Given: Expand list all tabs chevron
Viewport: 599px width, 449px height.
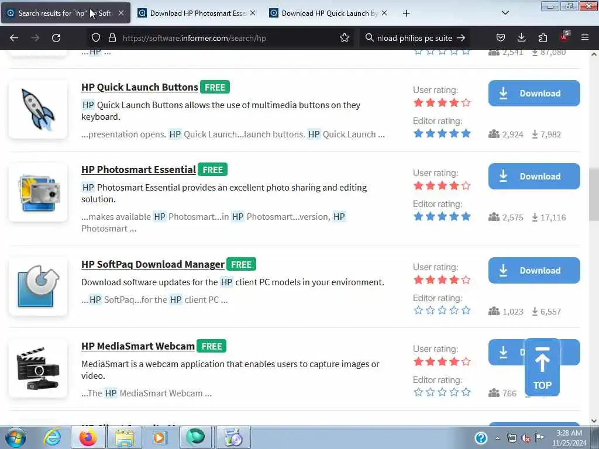Looking at the screenshot, I should tap(505, 13).
